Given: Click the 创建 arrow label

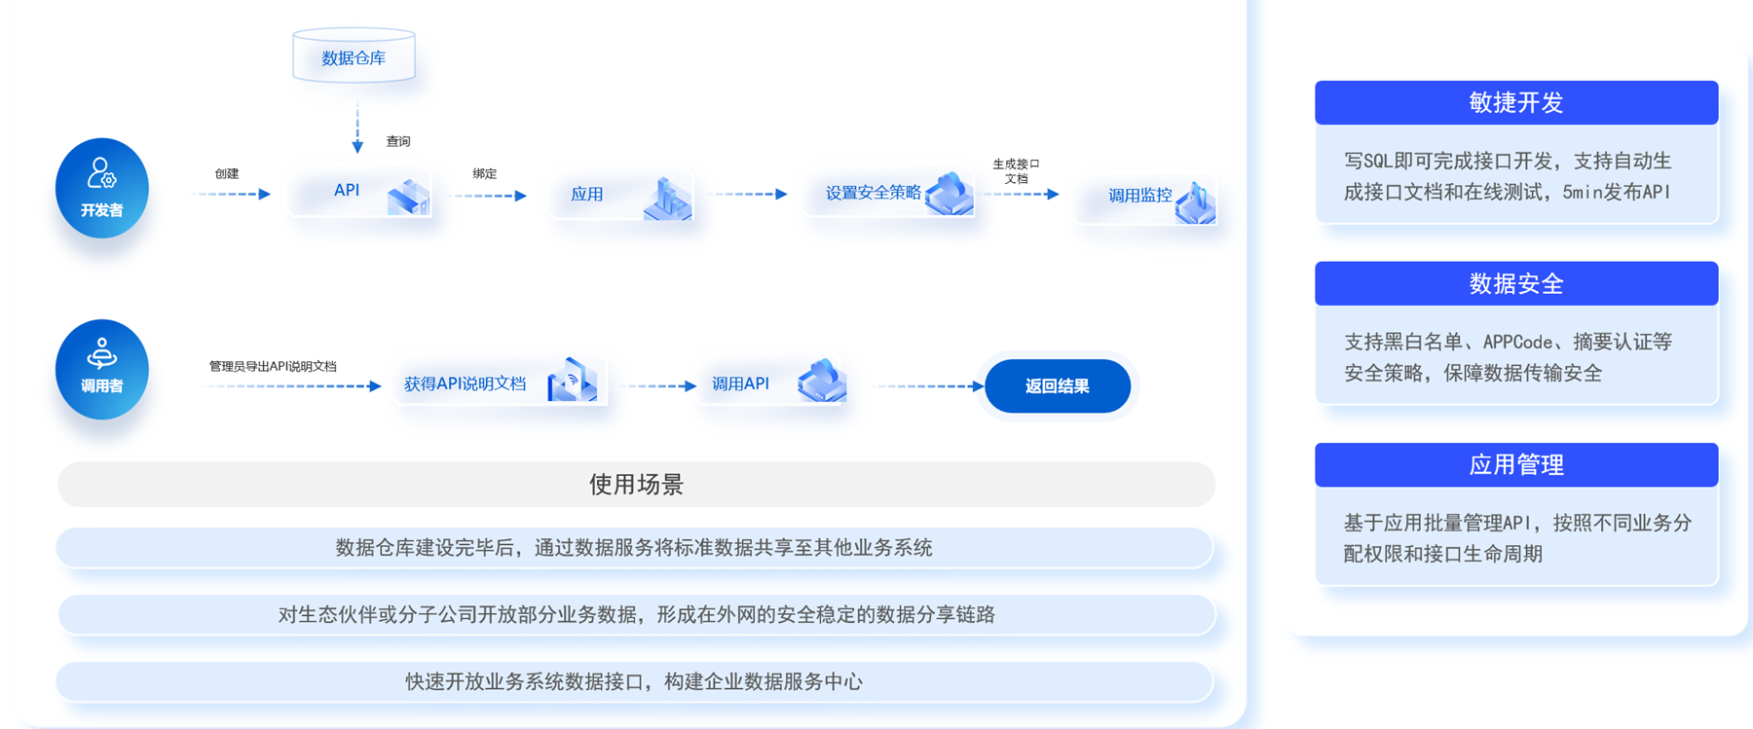Looking at the screenshot, I should coord(227,173).
